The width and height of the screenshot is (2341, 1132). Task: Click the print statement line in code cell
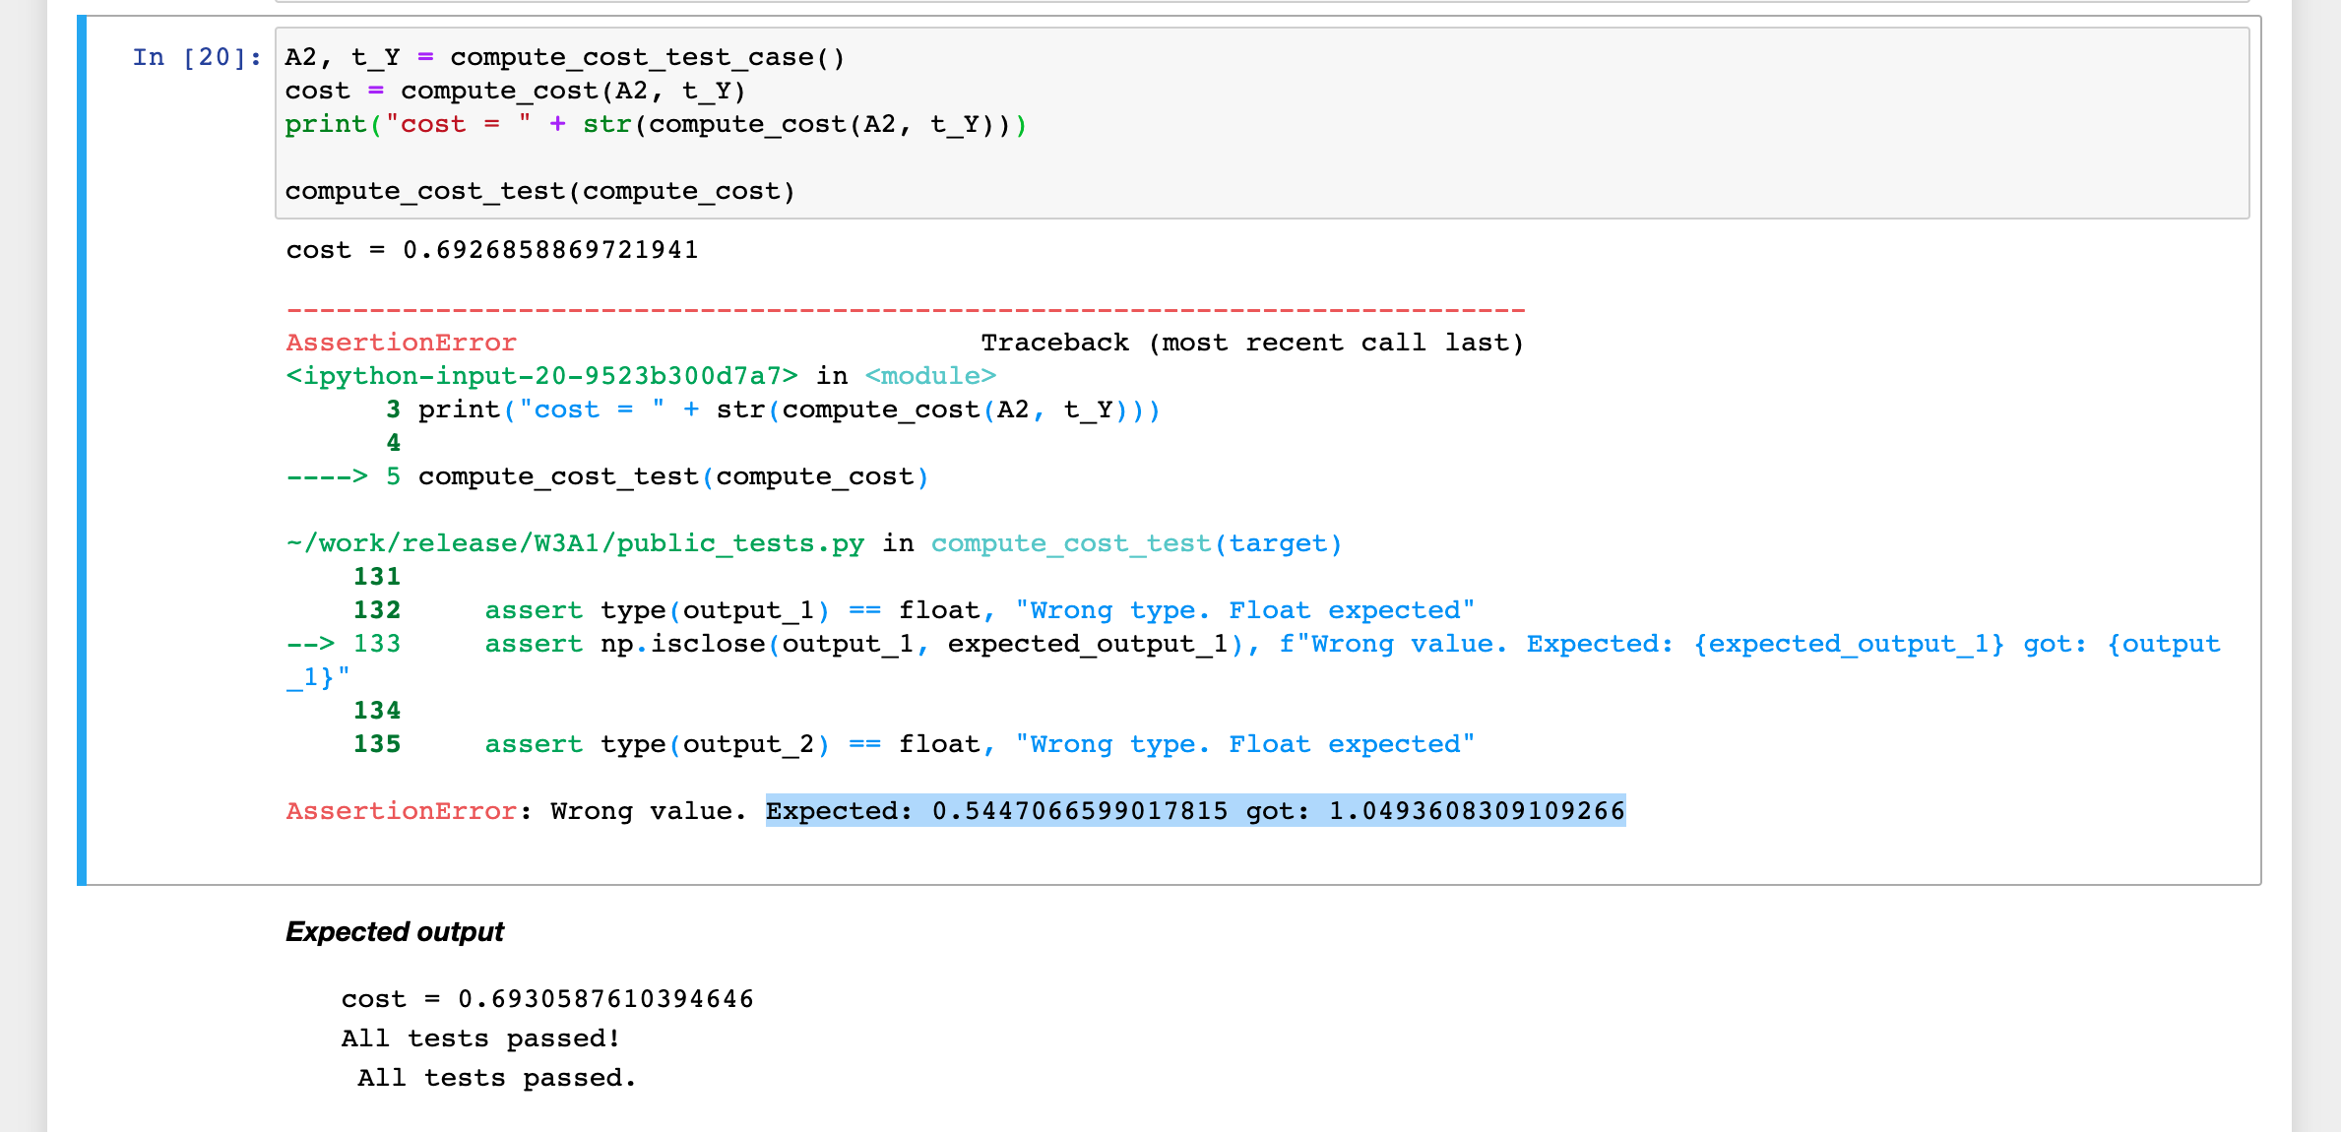tap(655, 124)
